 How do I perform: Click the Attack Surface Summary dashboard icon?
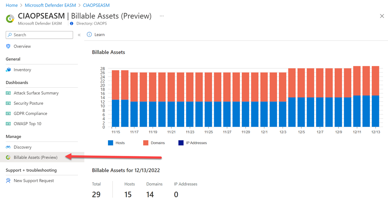click(x=8, y=93)
